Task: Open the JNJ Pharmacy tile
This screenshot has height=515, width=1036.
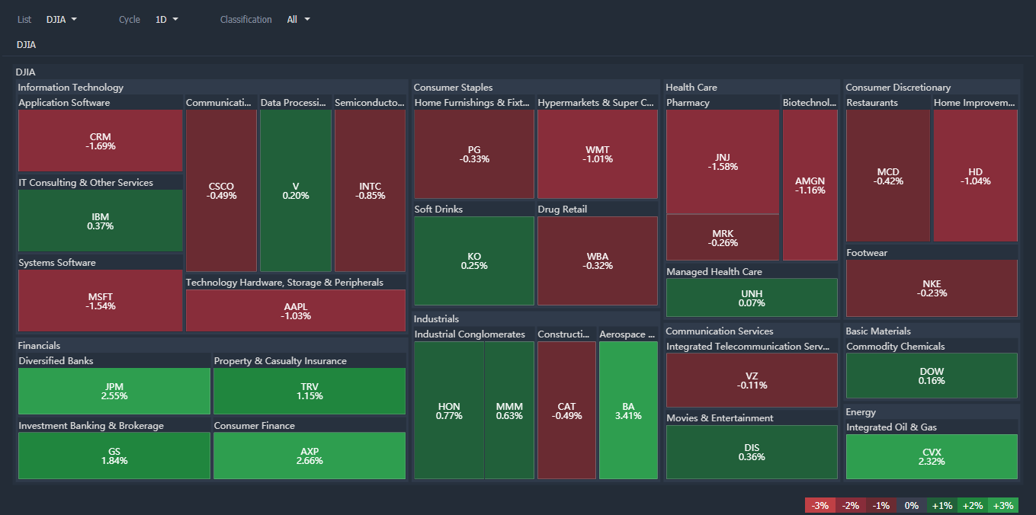Action: point(722,162)
